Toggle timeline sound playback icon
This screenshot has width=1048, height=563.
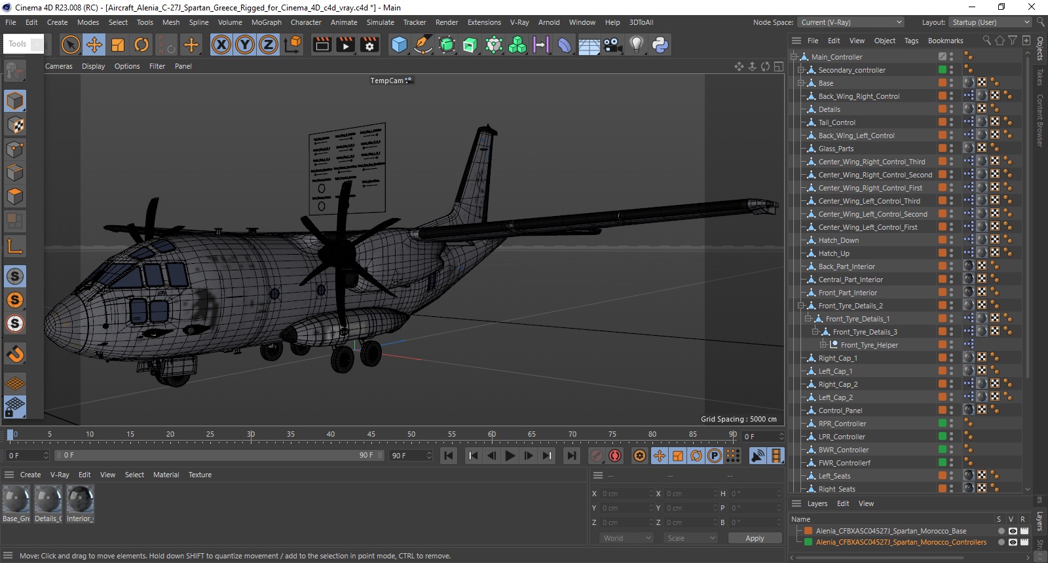tap(757, 456)
